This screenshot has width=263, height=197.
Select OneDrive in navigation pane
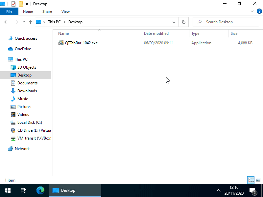(x=23, y=49)
